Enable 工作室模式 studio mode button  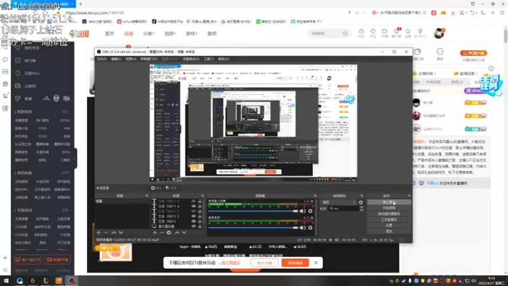(389, 219)
